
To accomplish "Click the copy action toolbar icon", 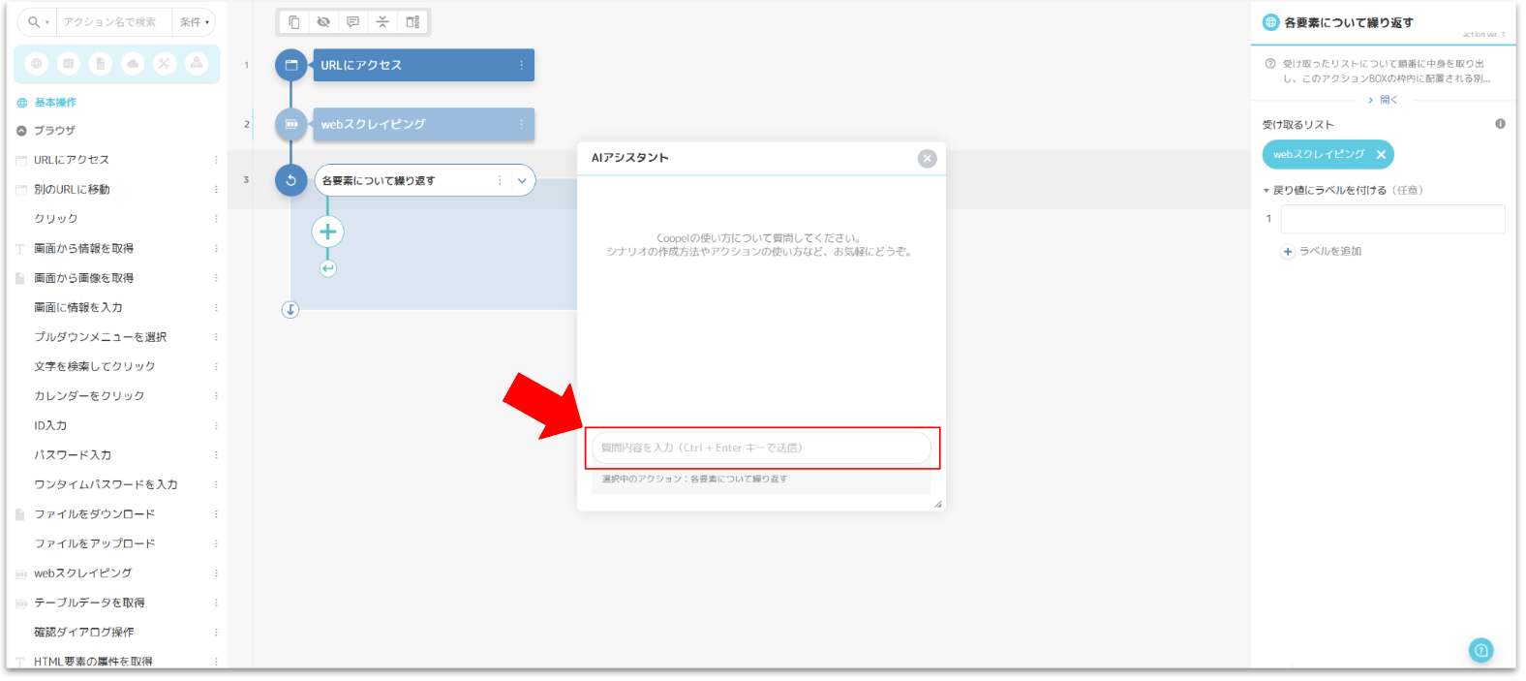I will click(294, 22).
